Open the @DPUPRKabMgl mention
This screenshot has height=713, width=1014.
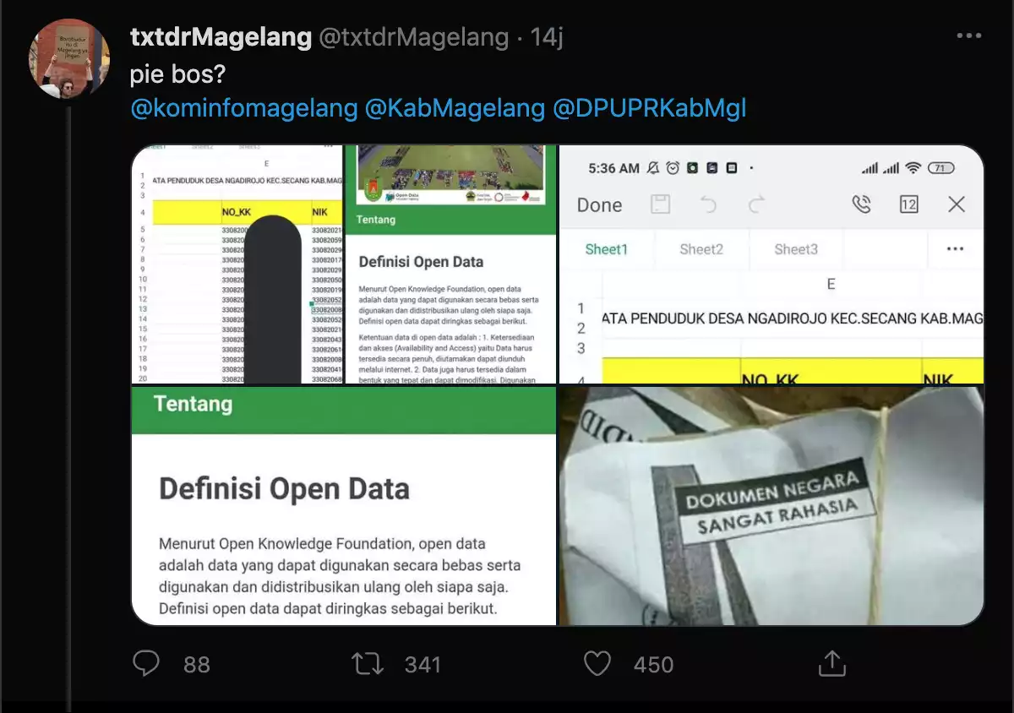650,109
